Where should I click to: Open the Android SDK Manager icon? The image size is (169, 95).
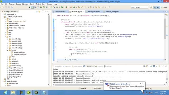point(41,7)
